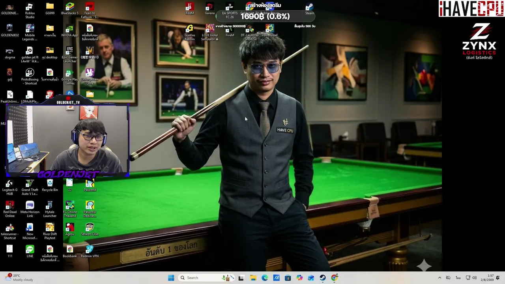Launch Garena from the desktop
505x284 pixels.
[x=210, y=9]
